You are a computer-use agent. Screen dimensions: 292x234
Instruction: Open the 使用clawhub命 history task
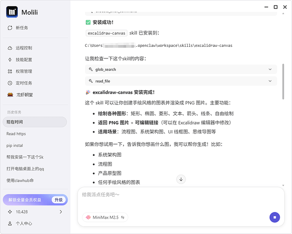20,181
